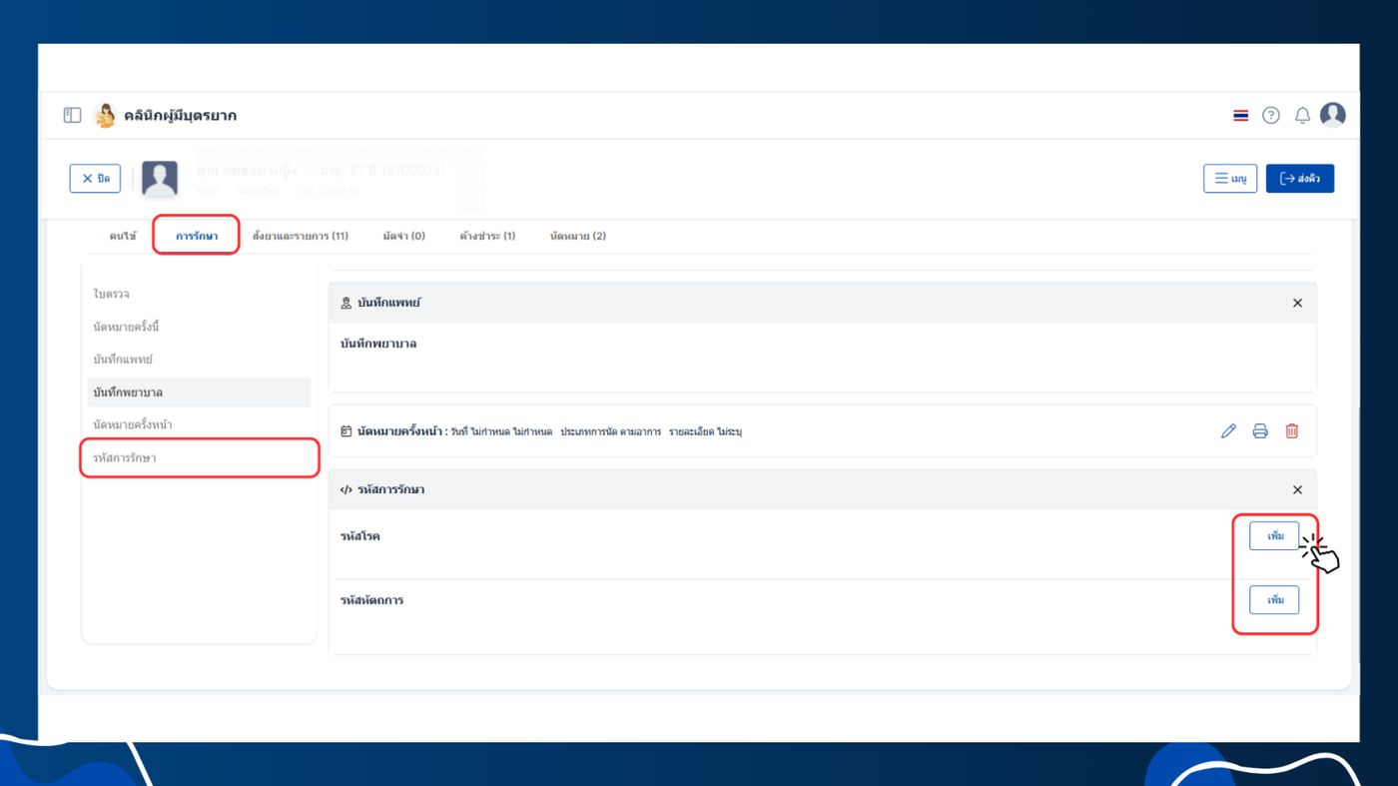Image resolution: width=1398 pixels, height=786 pixels.
Task: View the นัดหมาย (2) tab
Action: tap(578, 237)
